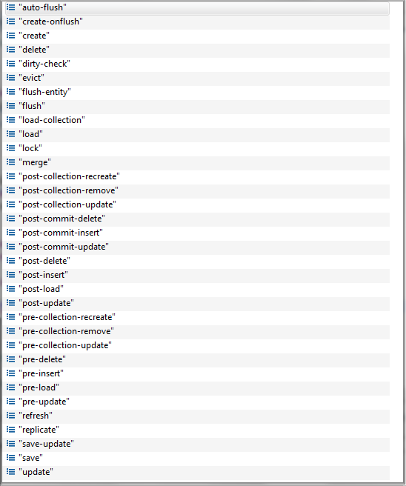Choose "save-update" from the list

coord(197,444)
